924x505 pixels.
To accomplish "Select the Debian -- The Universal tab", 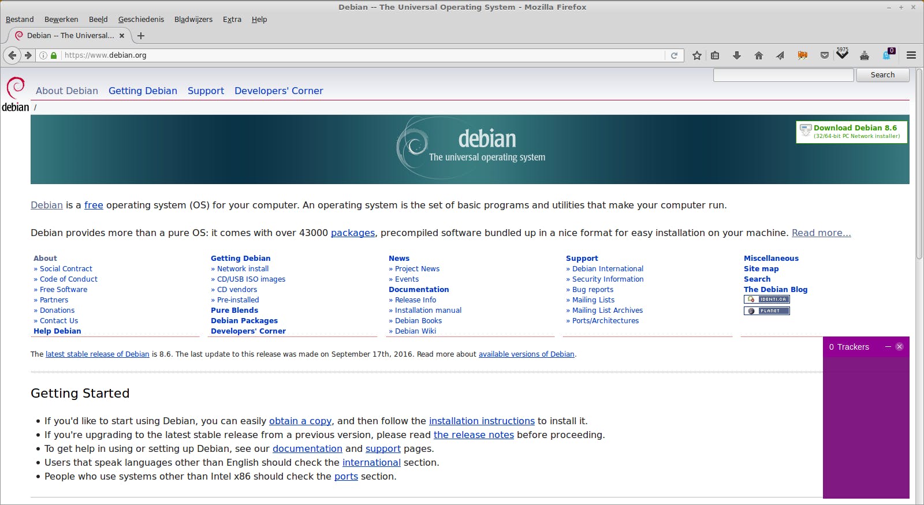I will [x=70, y=36].
